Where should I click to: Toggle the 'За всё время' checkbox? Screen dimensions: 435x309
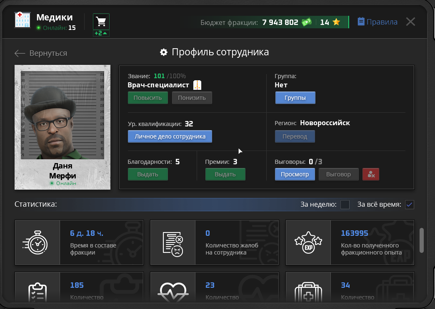pos(409,205)
